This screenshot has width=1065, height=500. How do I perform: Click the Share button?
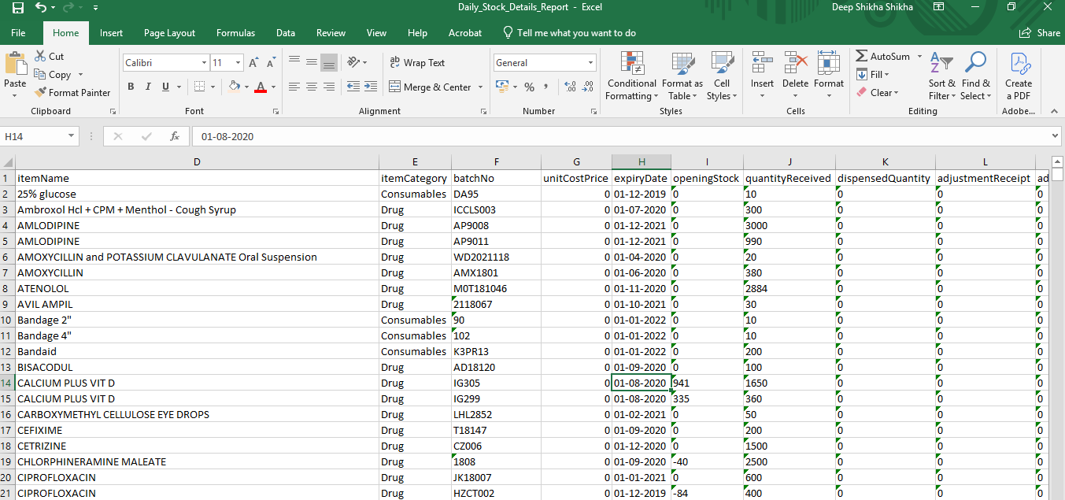coord(1040,33)
